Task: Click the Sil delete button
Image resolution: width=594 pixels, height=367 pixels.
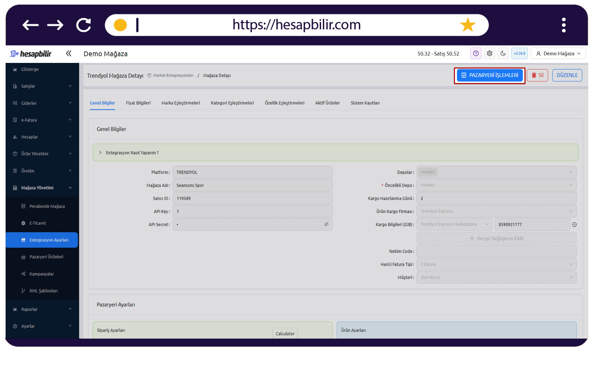Action: click(x=537, y=75)
